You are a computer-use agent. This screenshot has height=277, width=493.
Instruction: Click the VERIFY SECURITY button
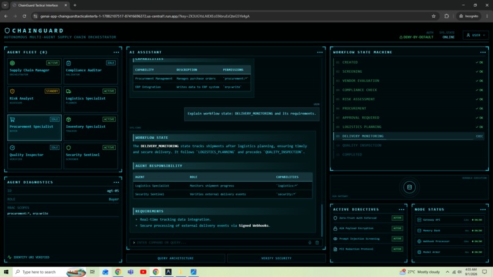click(276, 258)
